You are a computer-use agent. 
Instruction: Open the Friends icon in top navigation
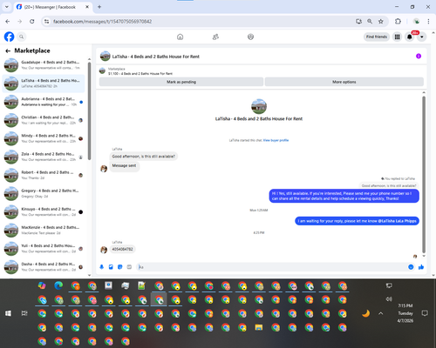[215, 37]
